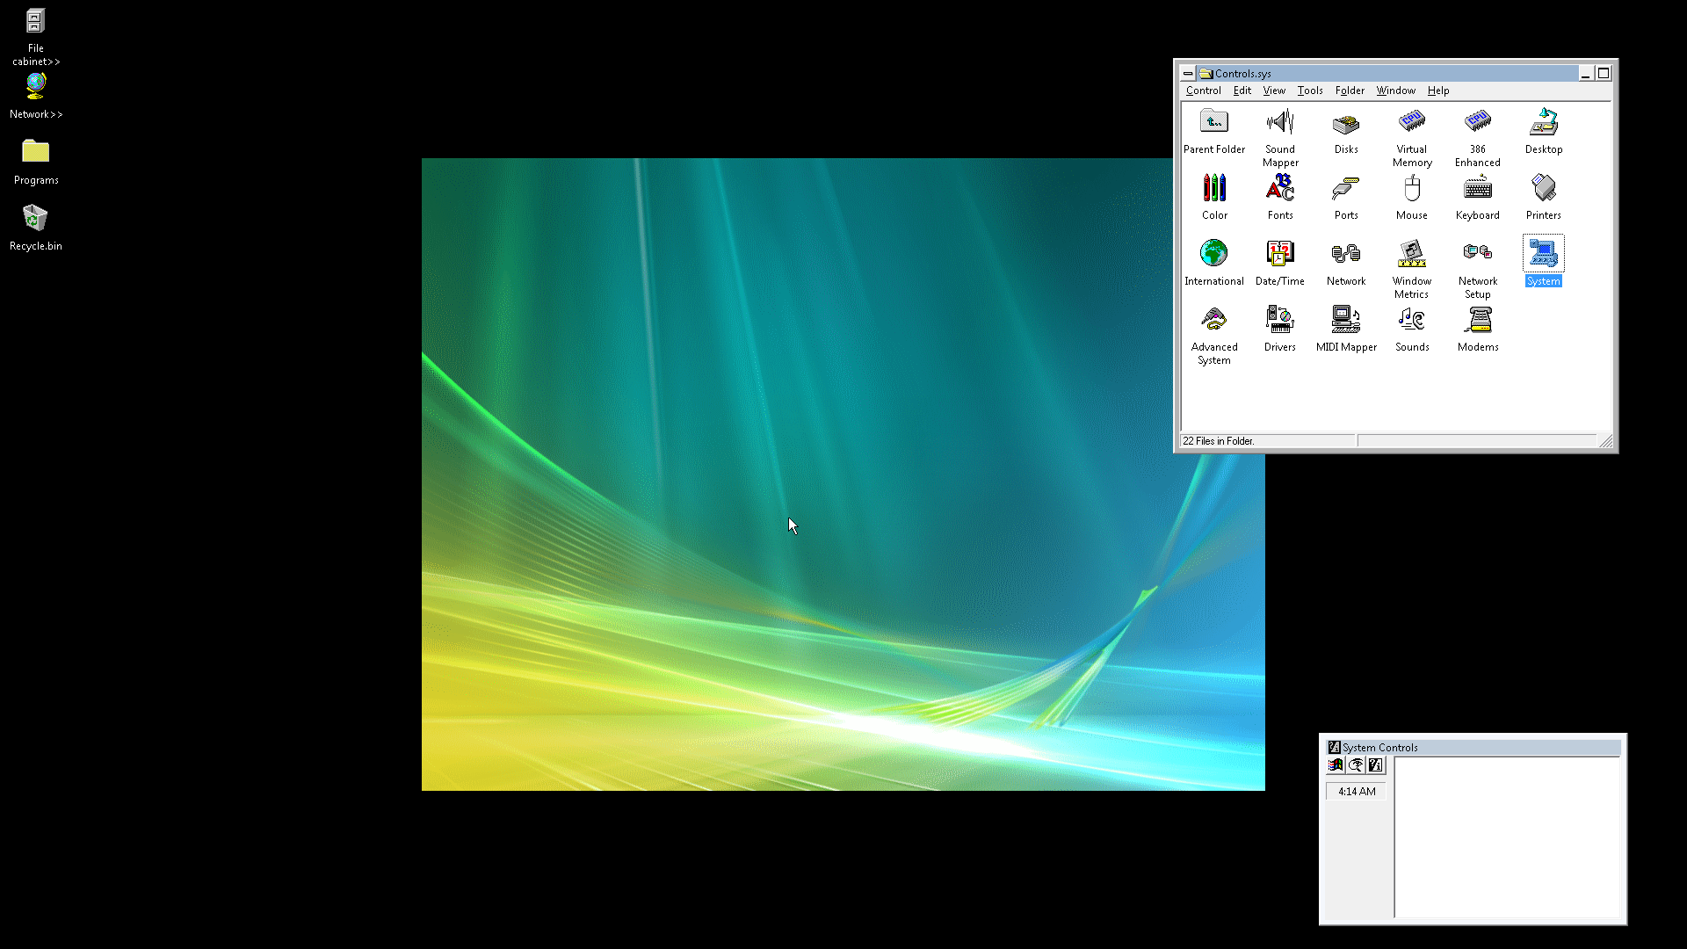Select the Network icon in Controls.sys
Image resolution: width=1687 pixels, height=949 pixels.
tap(1346, 253)
